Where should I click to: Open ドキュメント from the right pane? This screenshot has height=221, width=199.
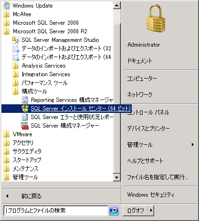coord(140,61)
